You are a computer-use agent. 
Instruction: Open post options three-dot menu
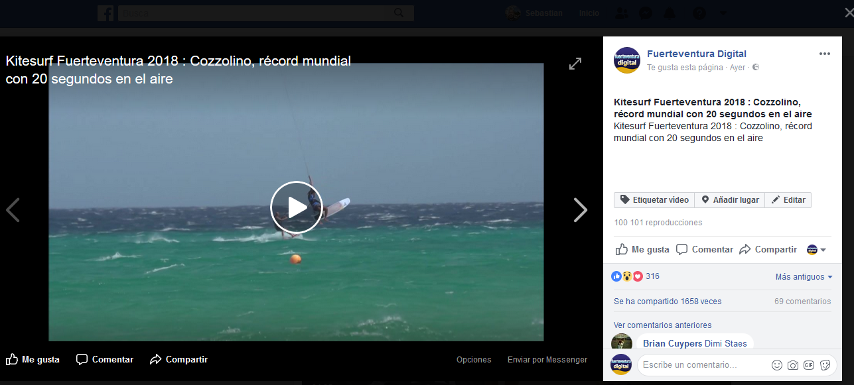(824, 54)
